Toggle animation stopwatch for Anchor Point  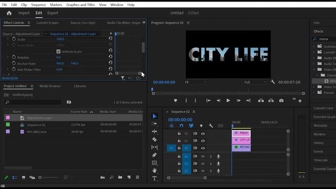[14, 63]
